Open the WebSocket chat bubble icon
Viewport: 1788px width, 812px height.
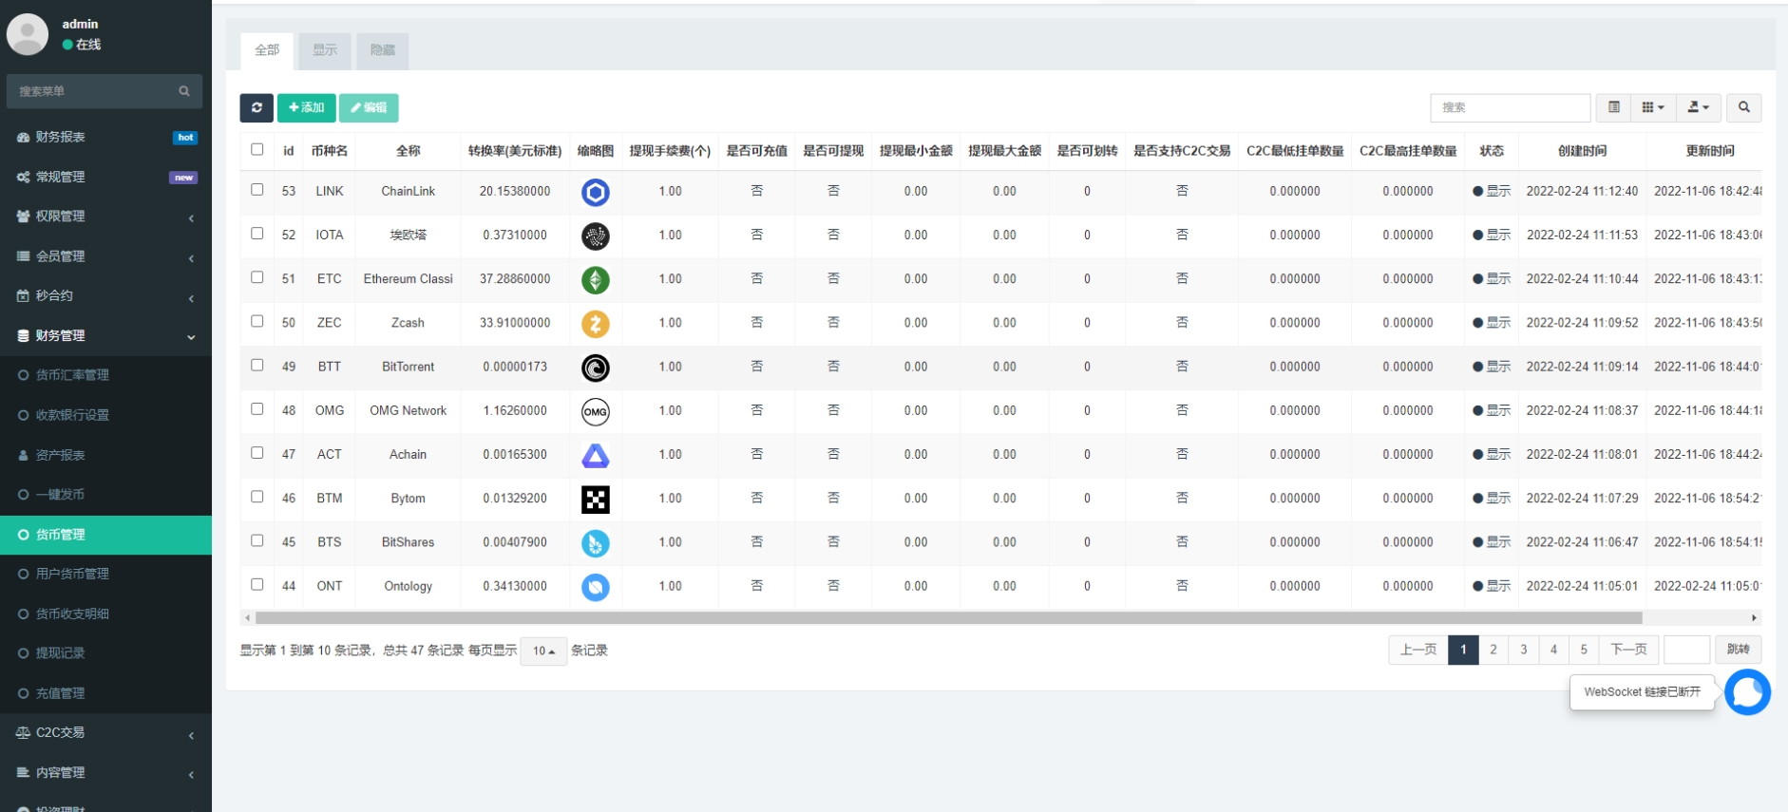click(1747, 692)
